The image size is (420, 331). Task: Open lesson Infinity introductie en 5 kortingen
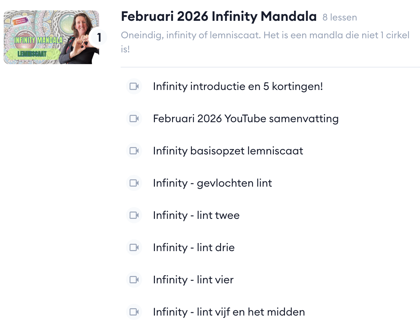(x=238, y=86)
